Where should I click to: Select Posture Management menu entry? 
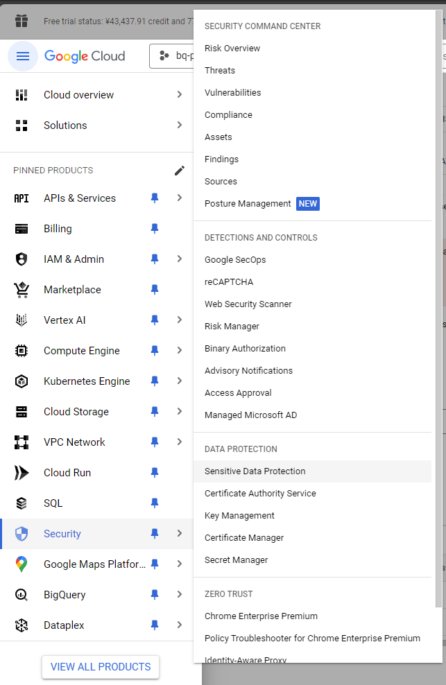(248, 204)
